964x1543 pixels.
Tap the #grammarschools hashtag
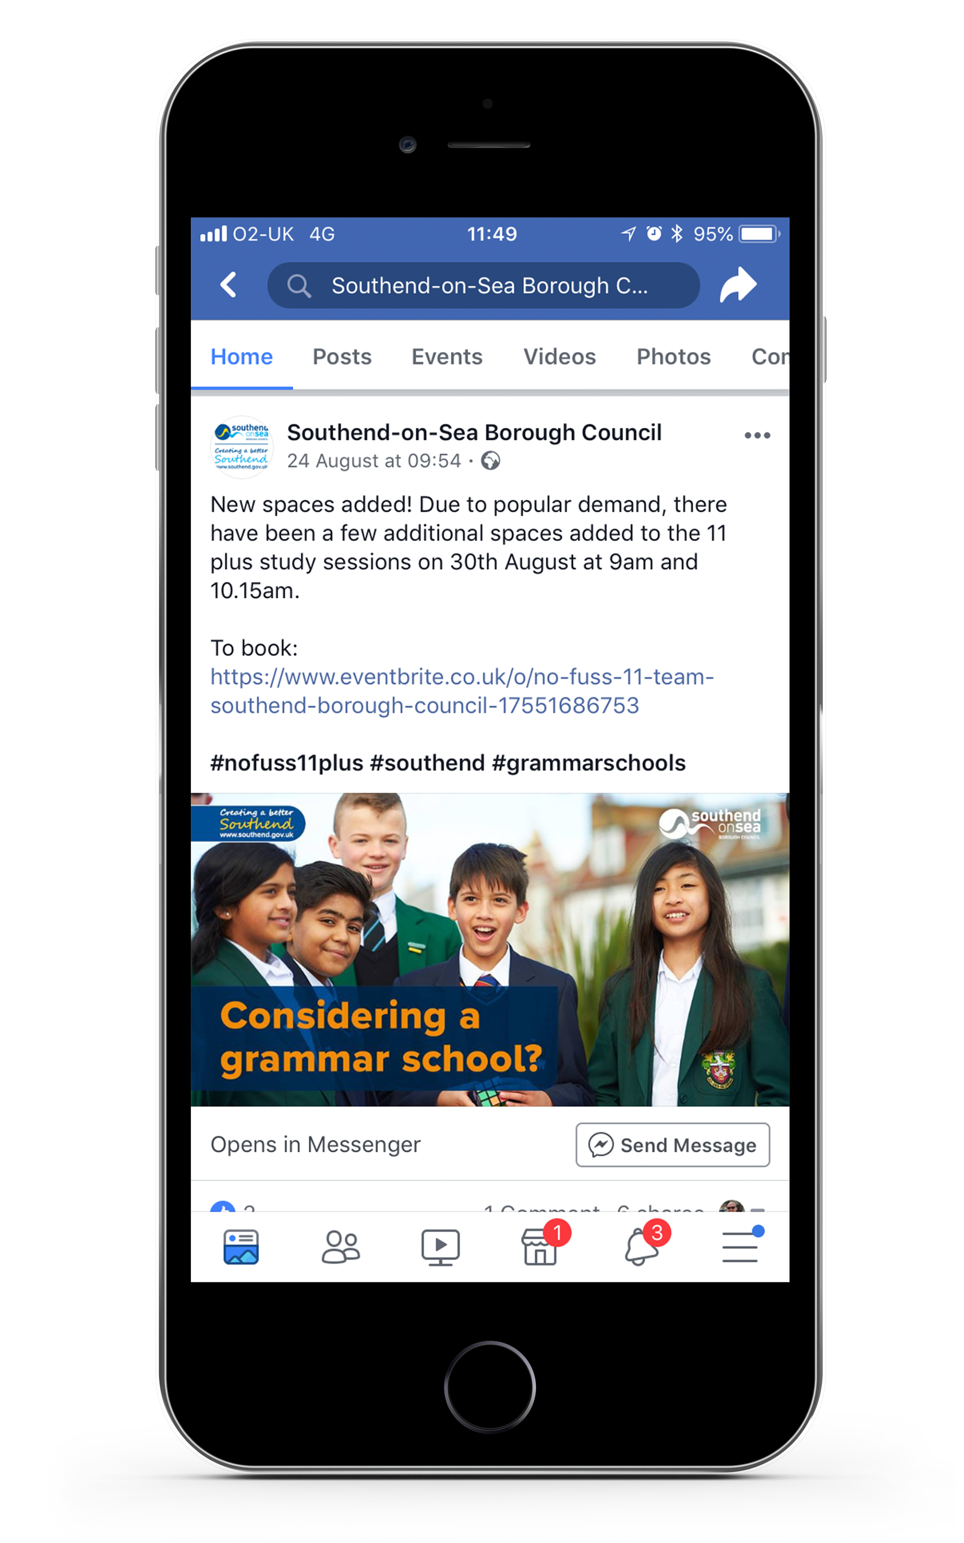588,762
